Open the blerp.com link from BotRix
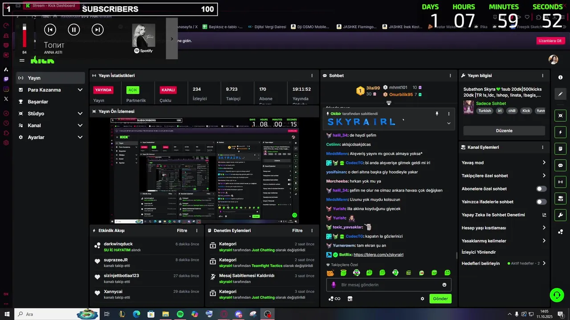The image size is (570, 320). tap(379, 255)
